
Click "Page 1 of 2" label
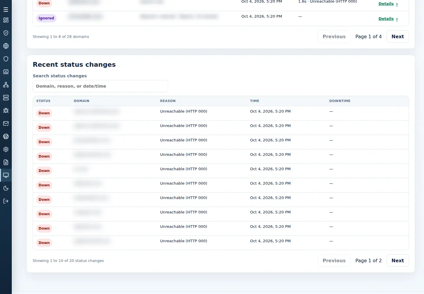coord(368,260)
